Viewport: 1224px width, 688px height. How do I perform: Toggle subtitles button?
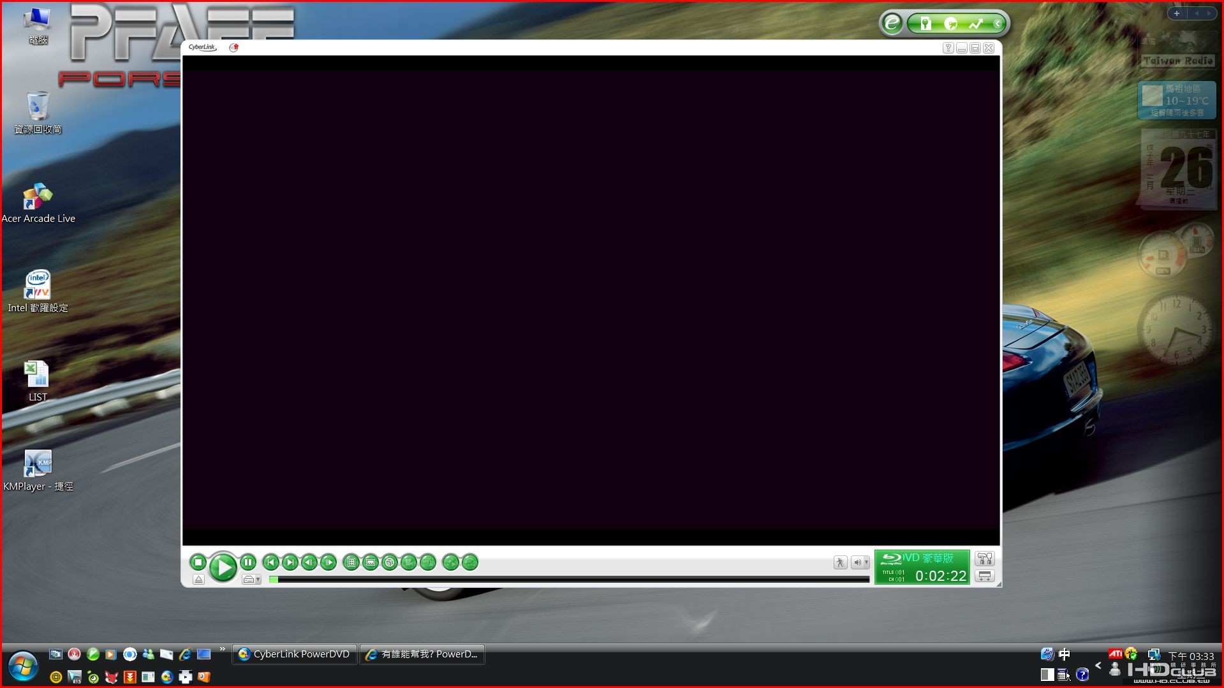point(371,562)
